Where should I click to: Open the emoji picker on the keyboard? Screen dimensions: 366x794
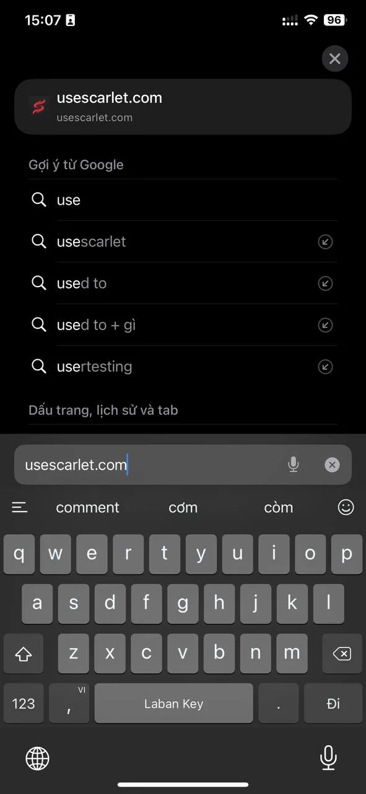pos(346,507)
